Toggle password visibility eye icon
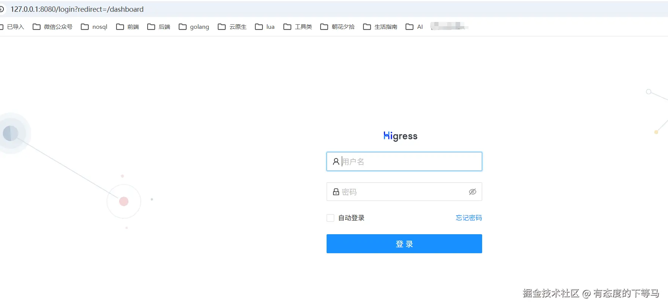 [472, 192]
